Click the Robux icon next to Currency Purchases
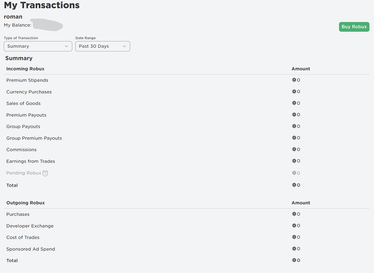This screenshot has height=273, width=374. 294,92
